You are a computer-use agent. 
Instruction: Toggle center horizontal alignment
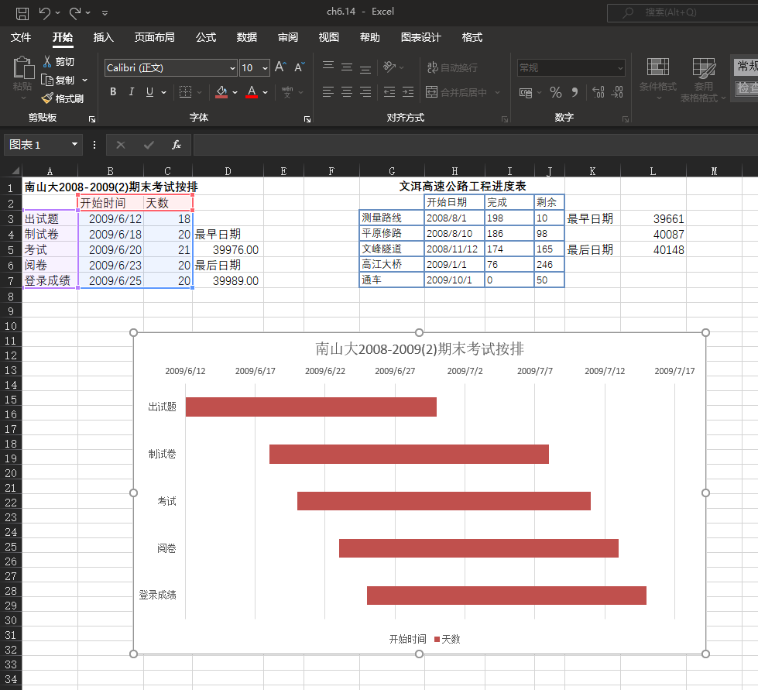click(347, 92)
